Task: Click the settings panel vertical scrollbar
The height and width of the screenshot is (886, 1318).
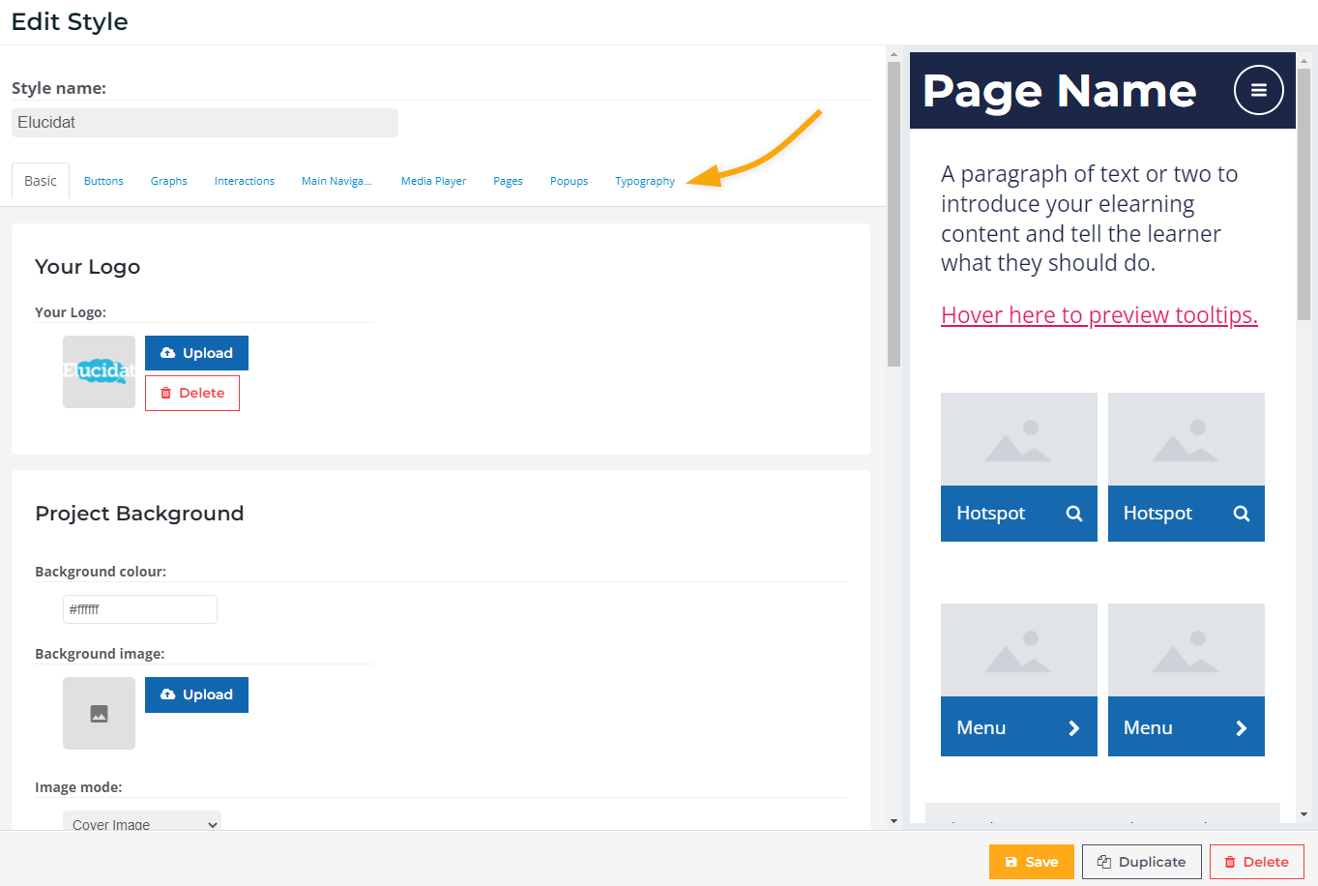Action: 893,215
